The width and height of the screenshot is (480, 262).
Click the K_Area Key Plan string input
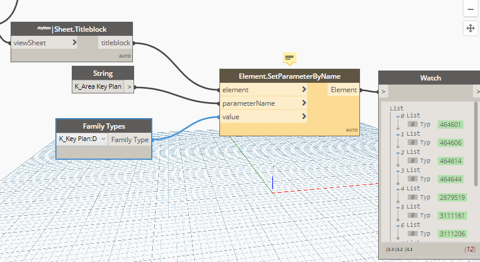point(98,86)
